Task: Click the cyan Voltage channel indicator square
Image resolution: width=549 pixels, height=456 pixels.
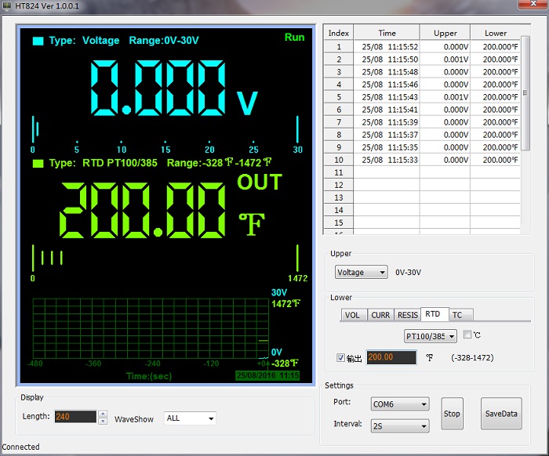Action: (38, 41)
